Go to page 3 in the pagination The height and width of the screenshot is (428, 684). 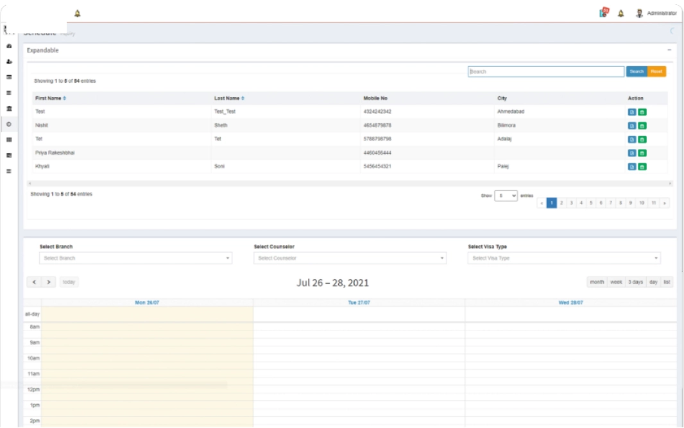[x=571, y=203]
